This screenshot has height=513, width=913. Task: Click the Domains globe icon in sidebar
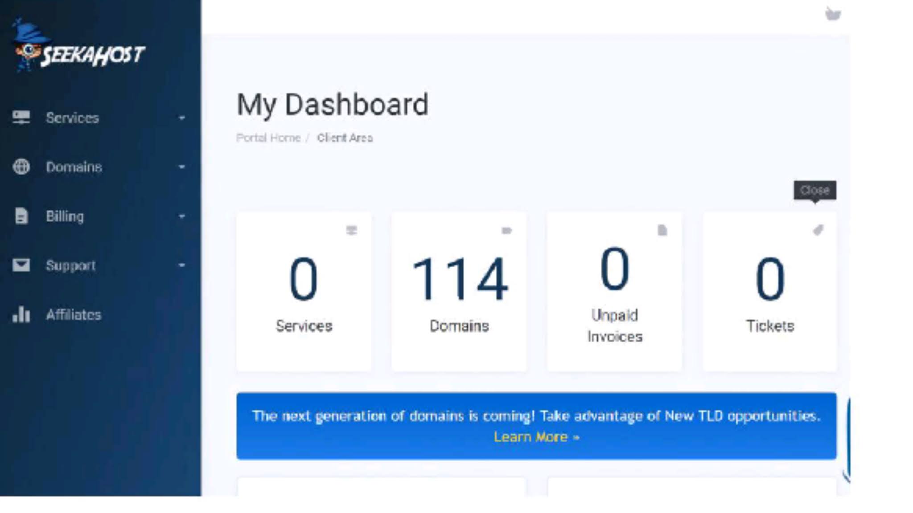[x=21, y=167]
